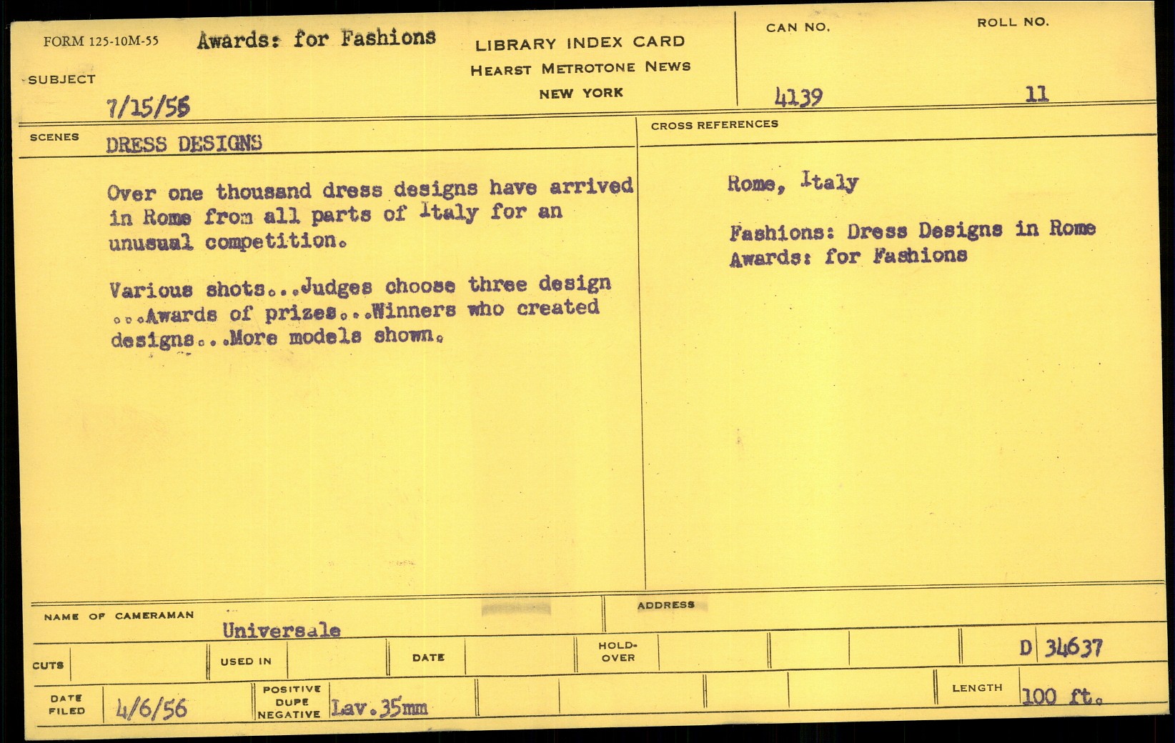Click the 'Various shots...Judges choose' paragraph
1175x743 pixels.
click(x=360, y=311)
